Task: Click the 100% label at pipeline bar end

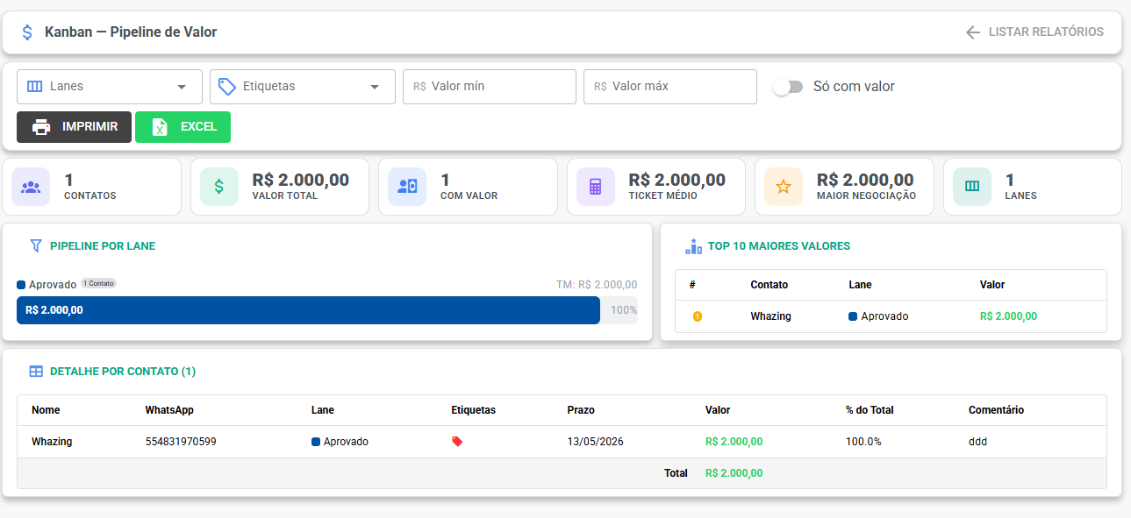Action: 625,310
